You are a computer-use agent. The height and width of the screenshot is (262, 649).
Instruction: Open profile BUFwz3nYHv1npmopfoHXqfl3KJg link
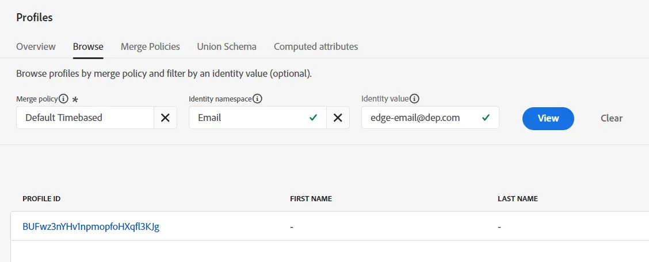coord(91,226)
